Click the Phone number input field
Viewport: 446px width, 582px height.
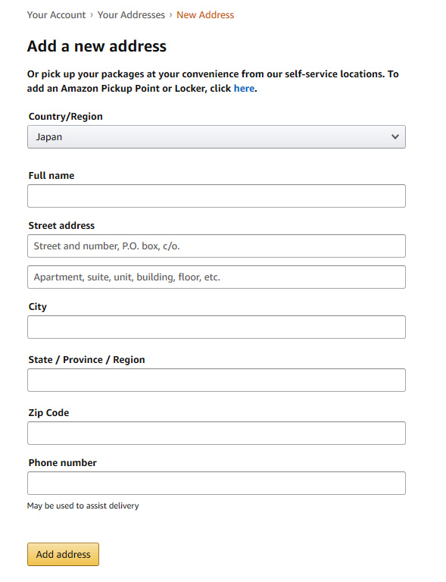pos(216,483)
